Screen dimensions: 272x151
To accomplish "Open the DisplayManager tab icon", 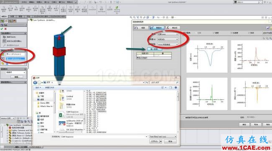I will click(x=14, y=21).
